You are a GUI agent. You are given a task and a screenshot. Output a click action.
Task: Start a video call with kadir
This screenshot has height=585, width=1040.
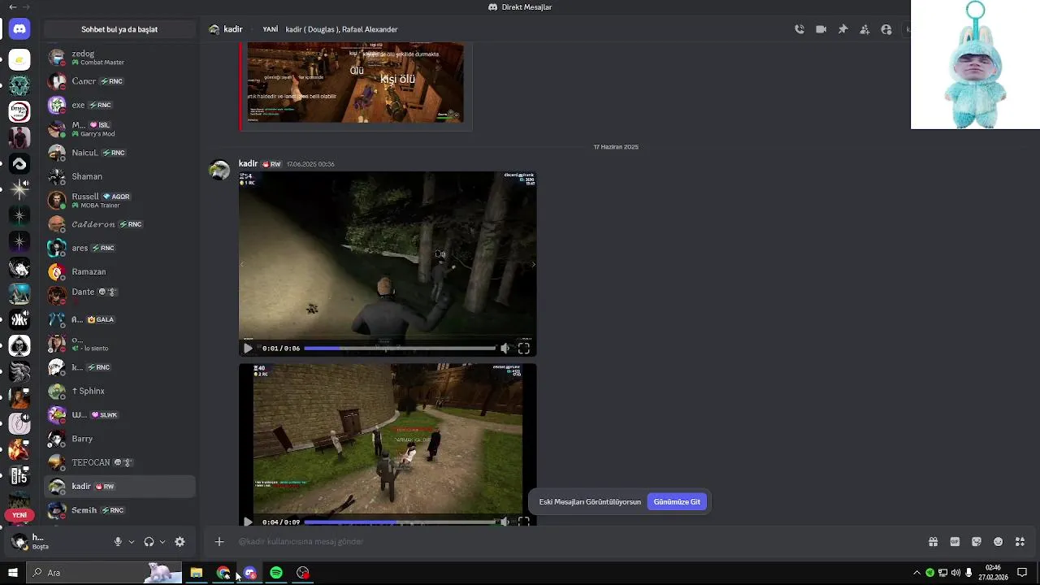click(821, 29)
